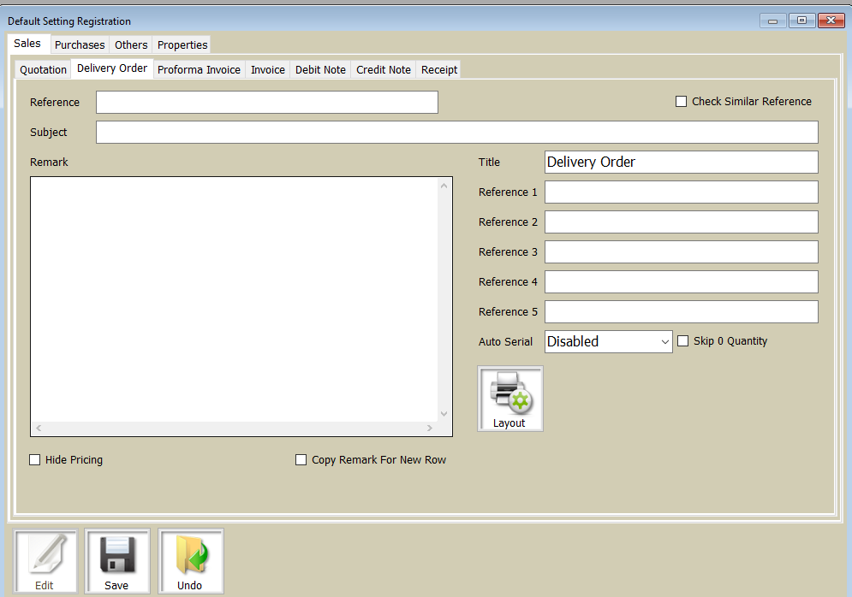Select the Quotation sub-tab
The image size is (852, 597).
44,70
